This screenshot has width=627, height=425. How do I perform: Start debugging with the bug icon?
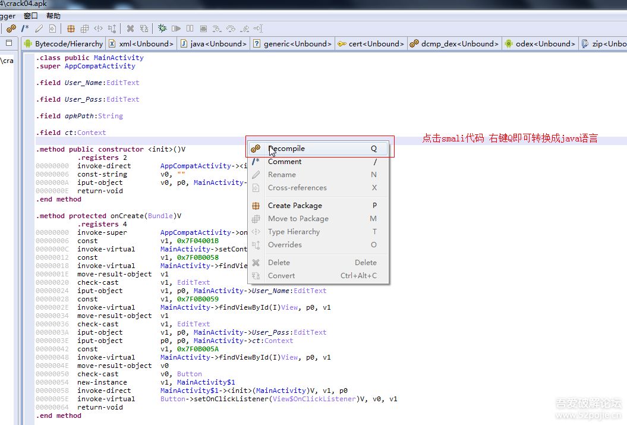[x=162, y=29]
